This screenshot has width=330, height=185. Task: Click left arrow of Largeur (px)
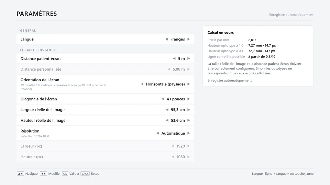[x=173, y=146]
